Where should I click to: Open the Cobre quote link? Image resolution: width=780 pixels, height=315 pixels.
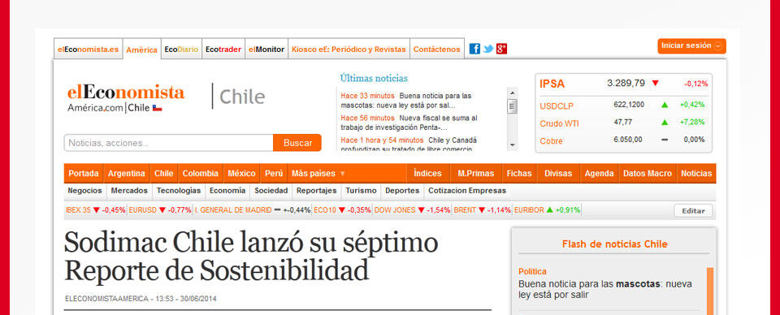(x=551, y=140)
